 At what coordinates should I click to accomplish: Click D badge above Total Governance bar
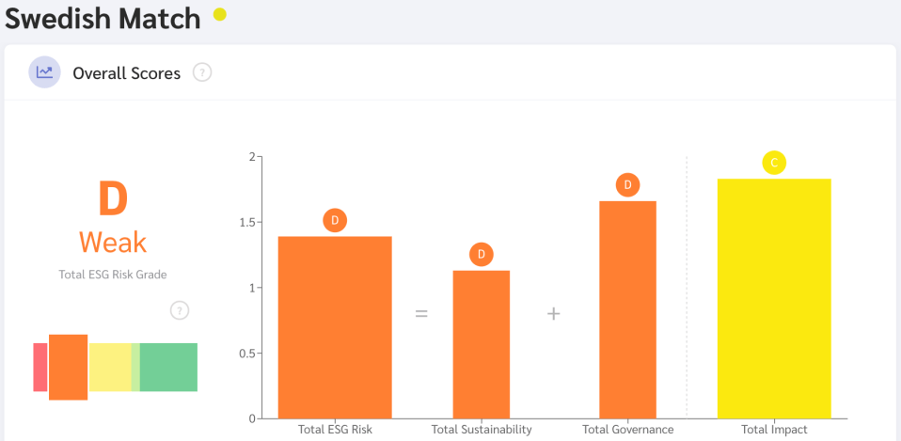coord(627,185)
